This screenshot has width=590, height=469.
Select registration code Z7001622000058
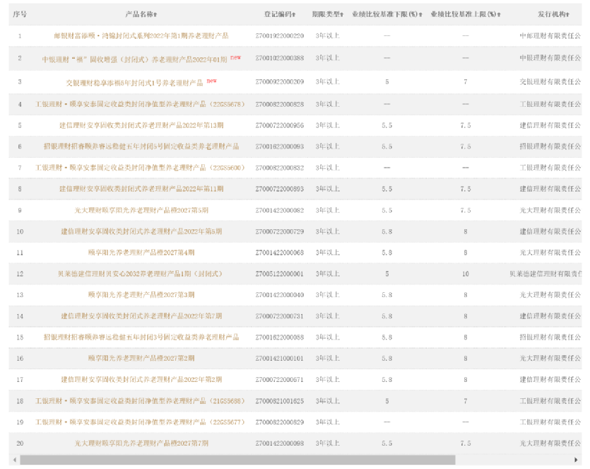click(x=280, y=337)
